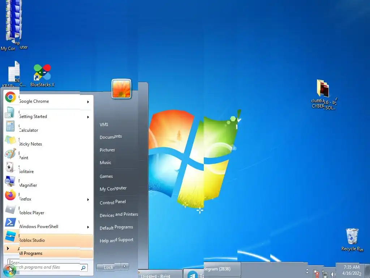
Task: Open Documents from the Start menu
Action: click(111, 136)
